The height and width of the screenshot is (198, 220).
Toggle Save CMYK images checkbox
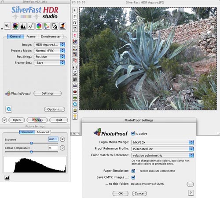pyautogui.click(x=133, y=177)
